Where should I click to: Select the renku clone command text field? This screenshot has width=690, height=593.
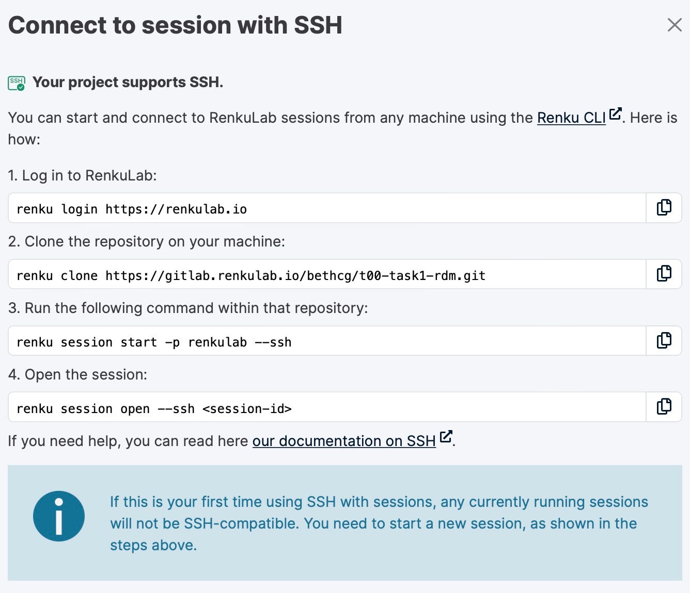(x=325, y=274)
